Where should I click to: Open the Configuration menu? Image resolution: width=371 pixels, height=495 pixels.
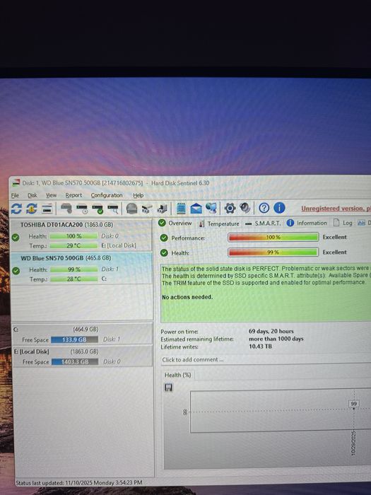(x=107, y=195)
